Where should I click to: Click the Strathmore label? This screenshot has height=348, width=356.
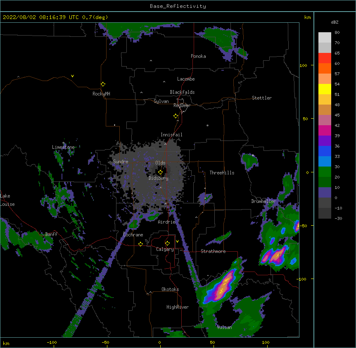pyautogui.click(x=213, y=251)
